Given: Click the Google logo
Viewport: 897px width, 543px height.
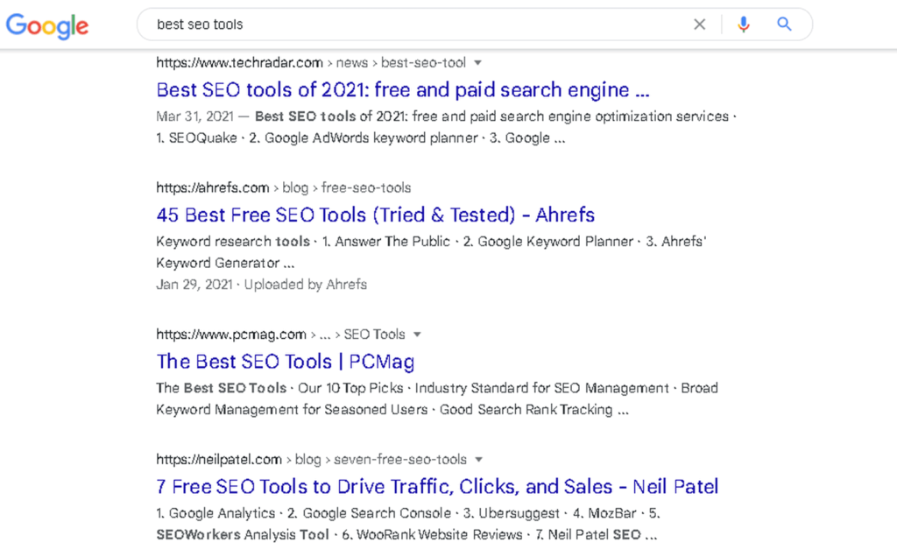Looking at the screenshot, I should coord(47,25).
